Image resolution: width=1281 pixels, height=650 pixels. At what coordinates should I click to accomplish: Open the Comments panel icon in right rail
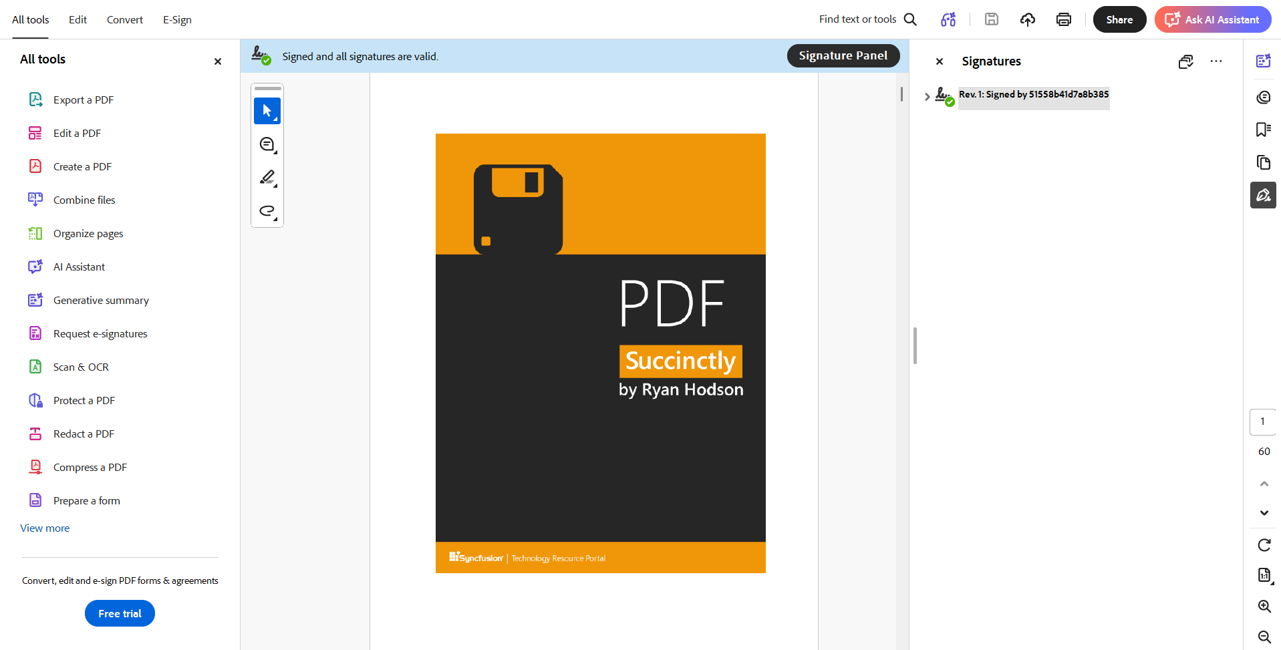click(x=1263, y=98)
